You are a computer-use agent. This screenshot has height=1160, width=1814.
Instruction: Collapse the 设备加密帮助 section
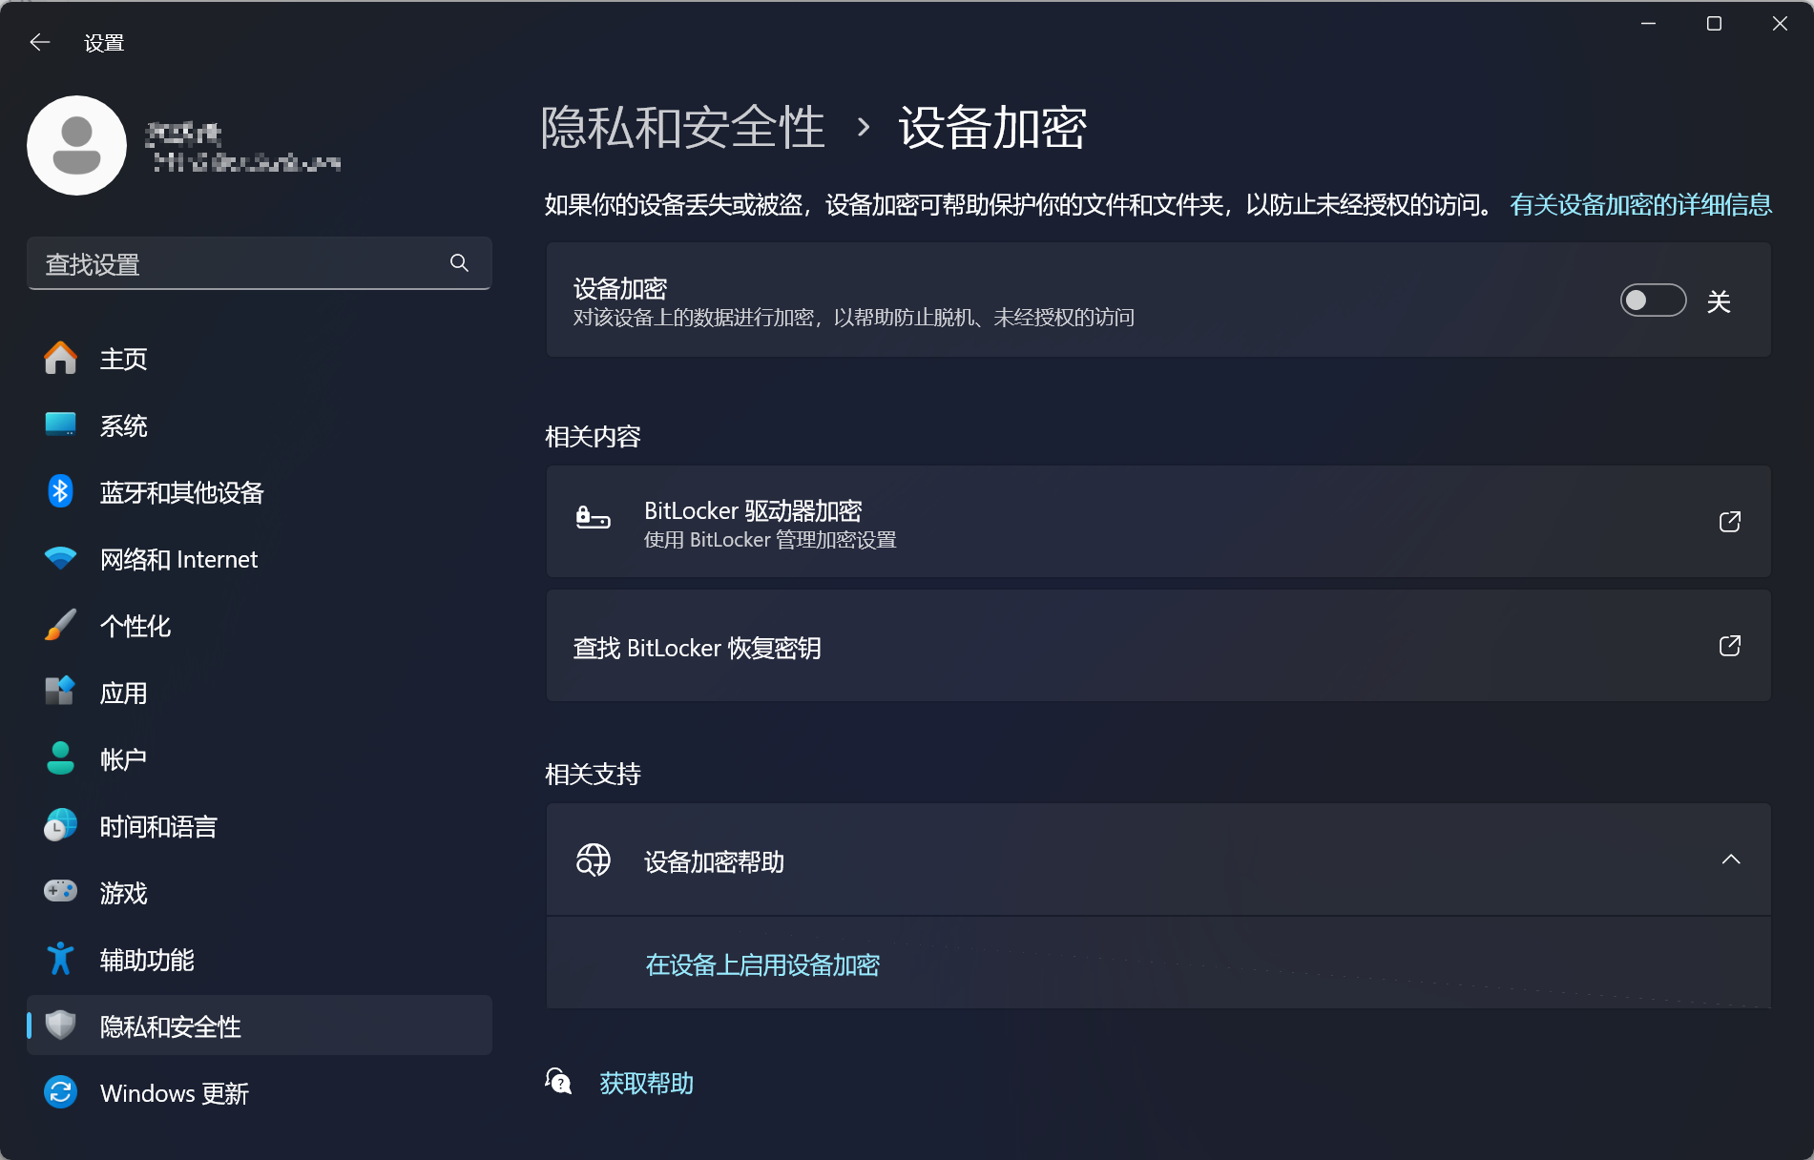coord(1732,860)
